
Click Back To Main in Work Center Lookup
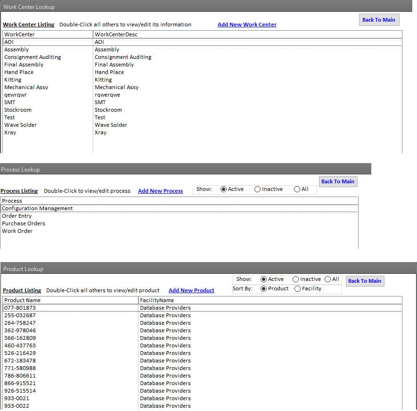pyautogui.click(x=379, y=20)
